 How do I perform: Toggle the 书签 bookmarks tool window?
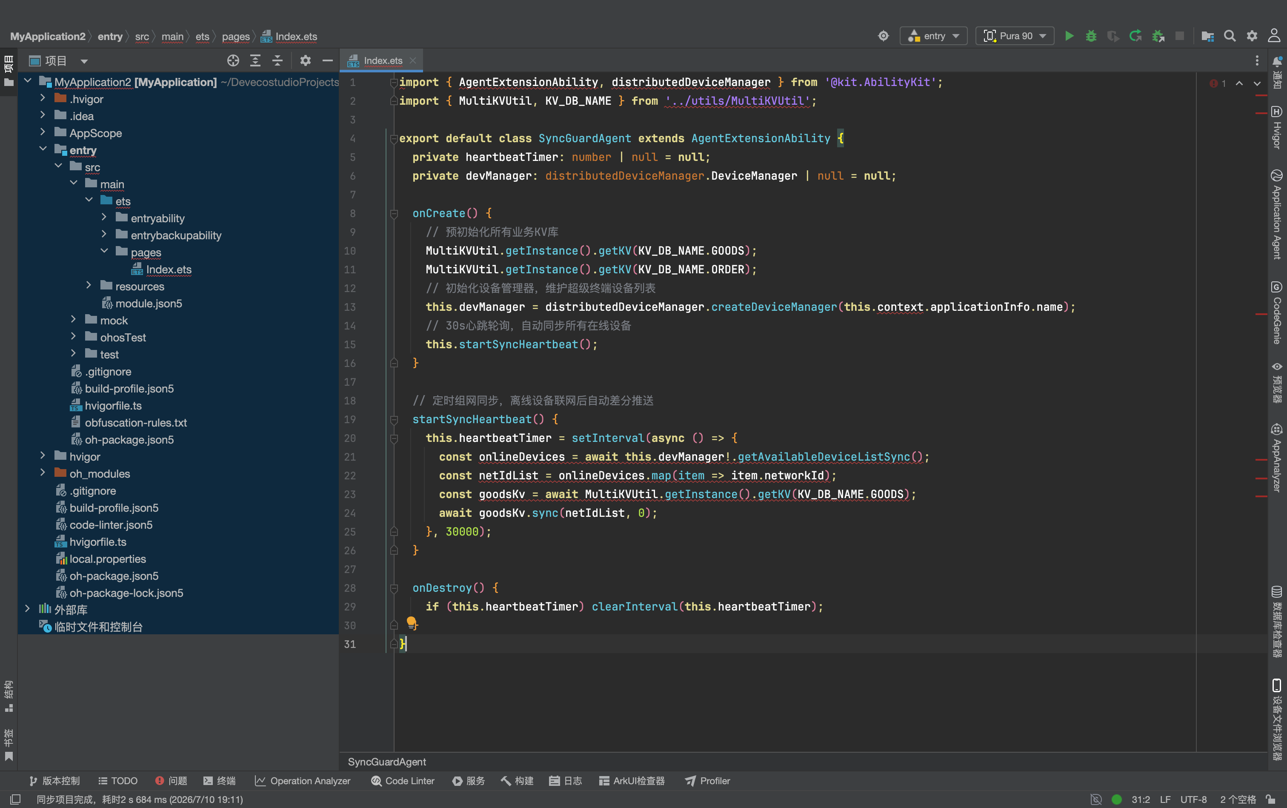[9, 745]
